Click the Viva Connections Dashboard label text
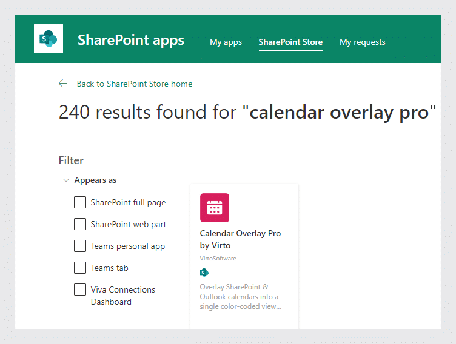 (x=123, y=296)
